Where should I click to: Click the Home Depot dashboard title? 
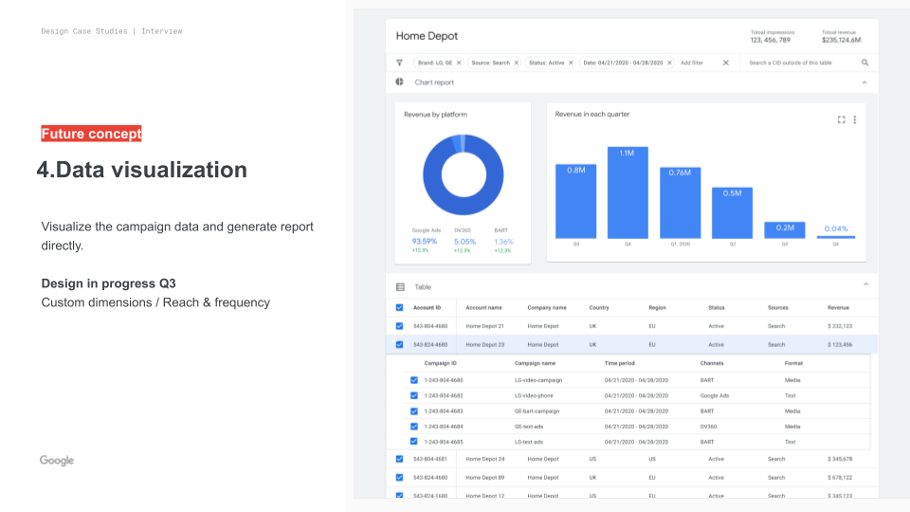point(427,36)
